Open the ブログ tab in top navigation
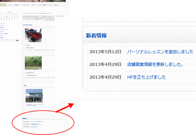This screenshot has height=135, width=196. click(x=50, y=5)
